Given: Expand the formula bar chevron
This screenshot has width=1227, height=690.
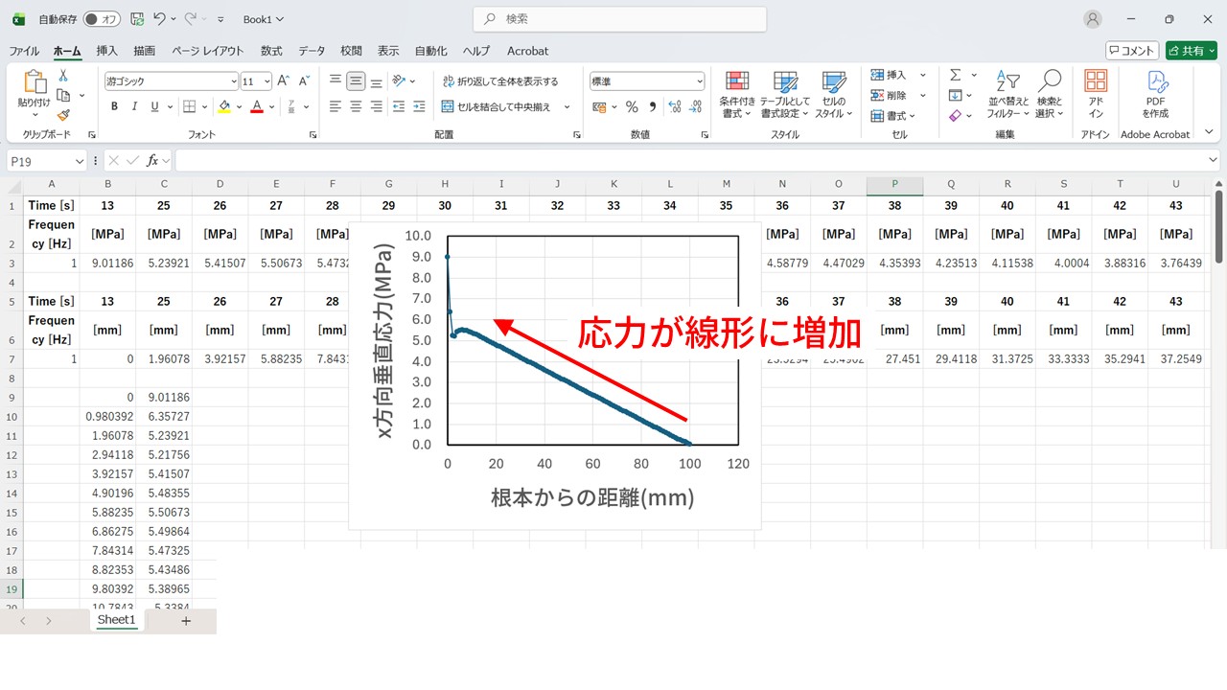Looking at the screenshot, I should click(1215, 161).
